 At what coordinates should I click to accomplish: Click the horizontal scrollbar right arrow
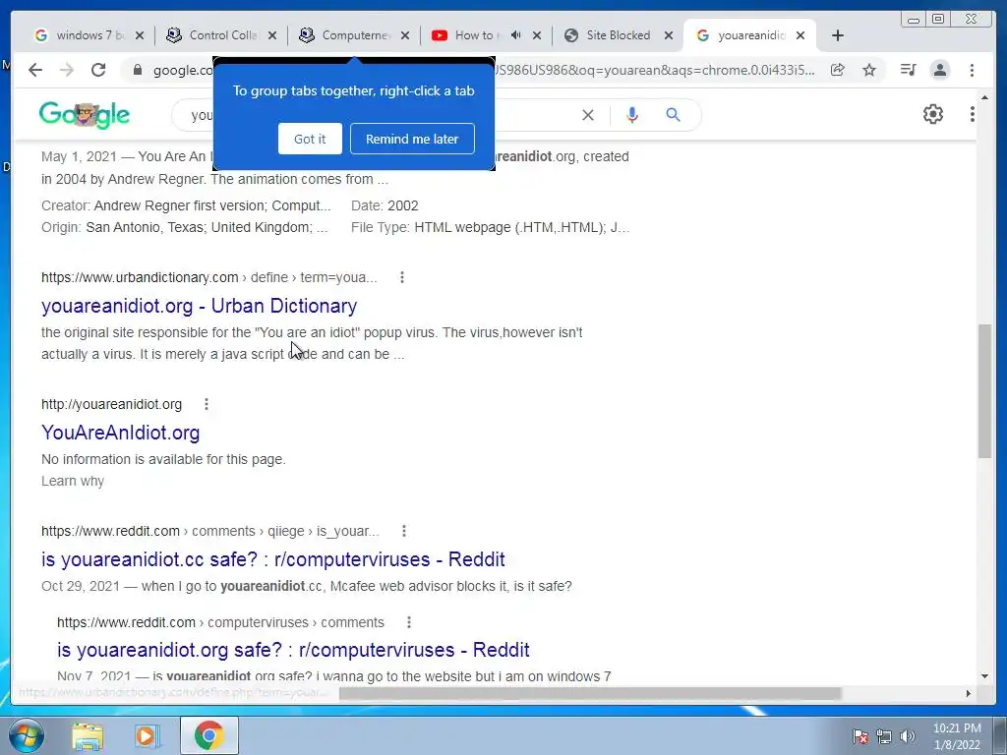pos(969,693)
